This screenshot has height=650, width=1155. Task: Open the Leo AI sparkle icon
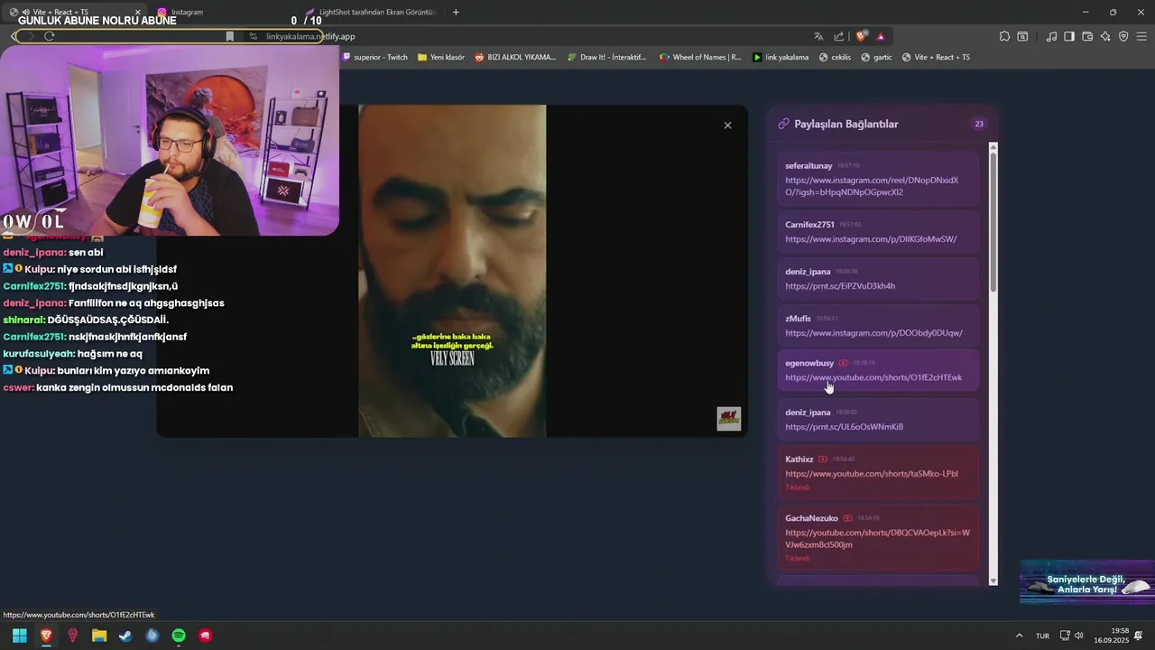1105,36
